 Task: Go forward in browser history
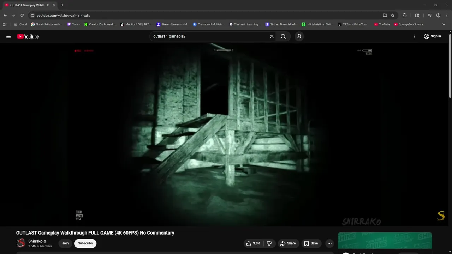tap(13, 16)
